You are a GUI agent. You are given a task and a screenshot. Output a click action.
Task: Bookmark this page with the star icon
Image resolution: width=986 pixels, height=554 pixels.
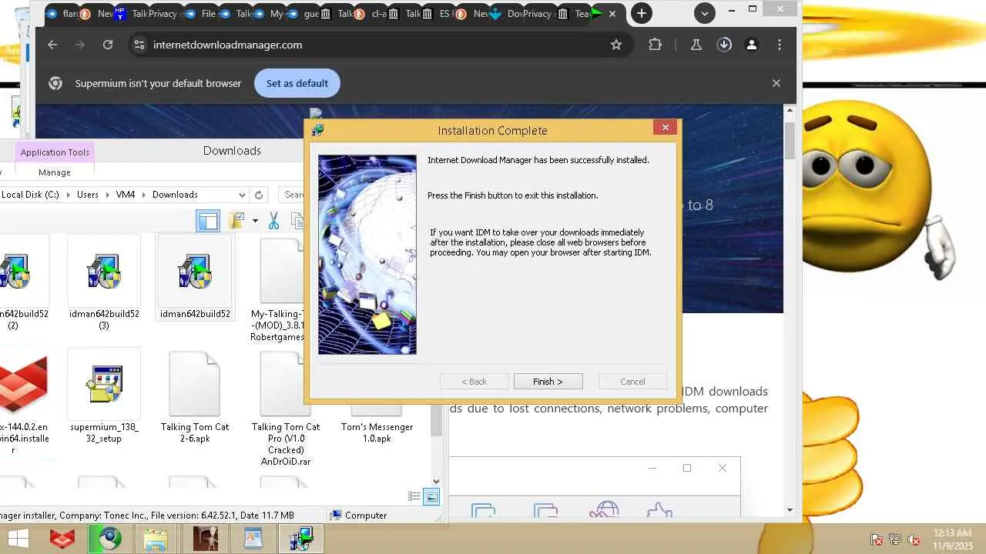tap(616, 45)
